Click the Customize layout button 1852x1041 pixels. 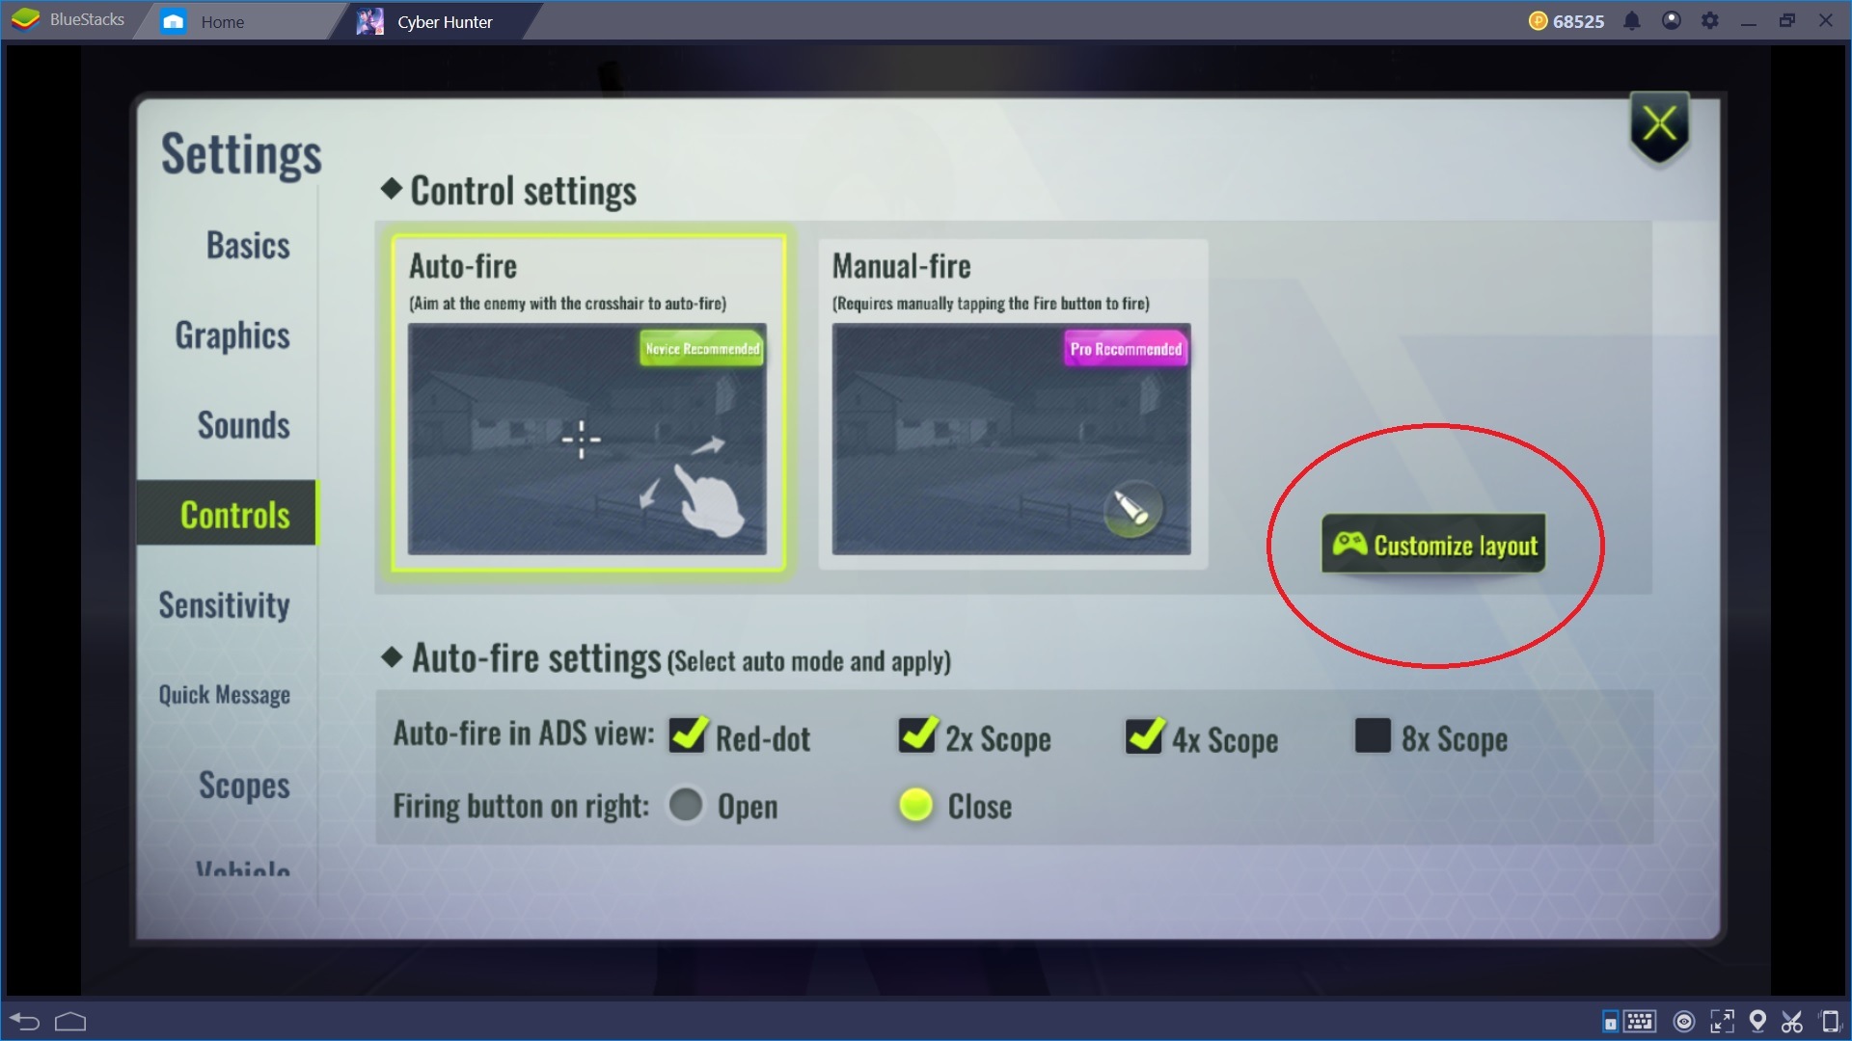coord(1433,544)
